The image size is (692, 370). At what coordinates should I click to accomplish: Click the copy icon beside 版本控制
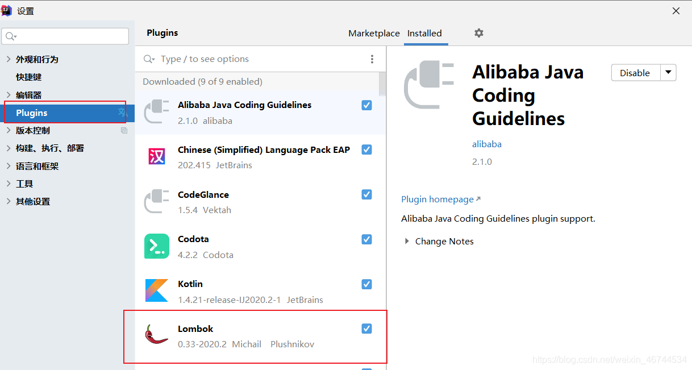click(x=124, y=131)
